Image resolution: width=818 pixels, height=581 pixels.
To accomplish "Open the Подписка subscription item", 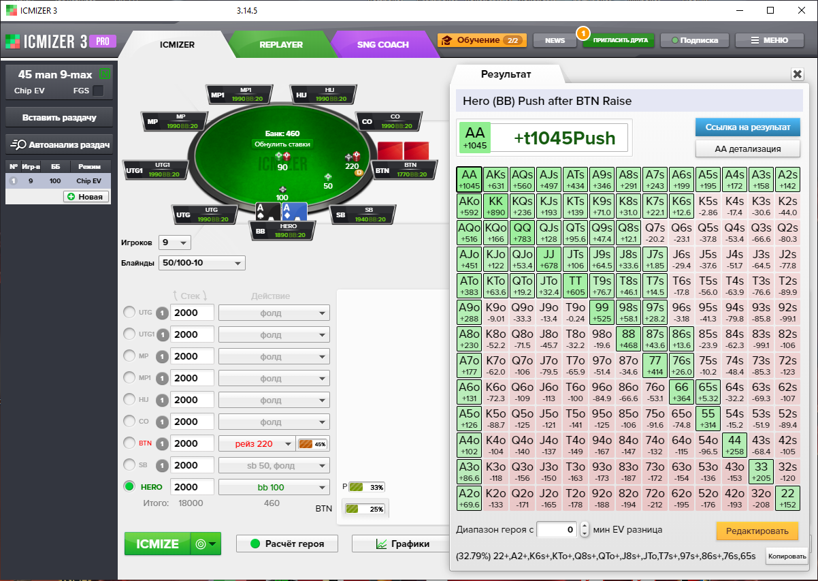I will tap(694, 40).
